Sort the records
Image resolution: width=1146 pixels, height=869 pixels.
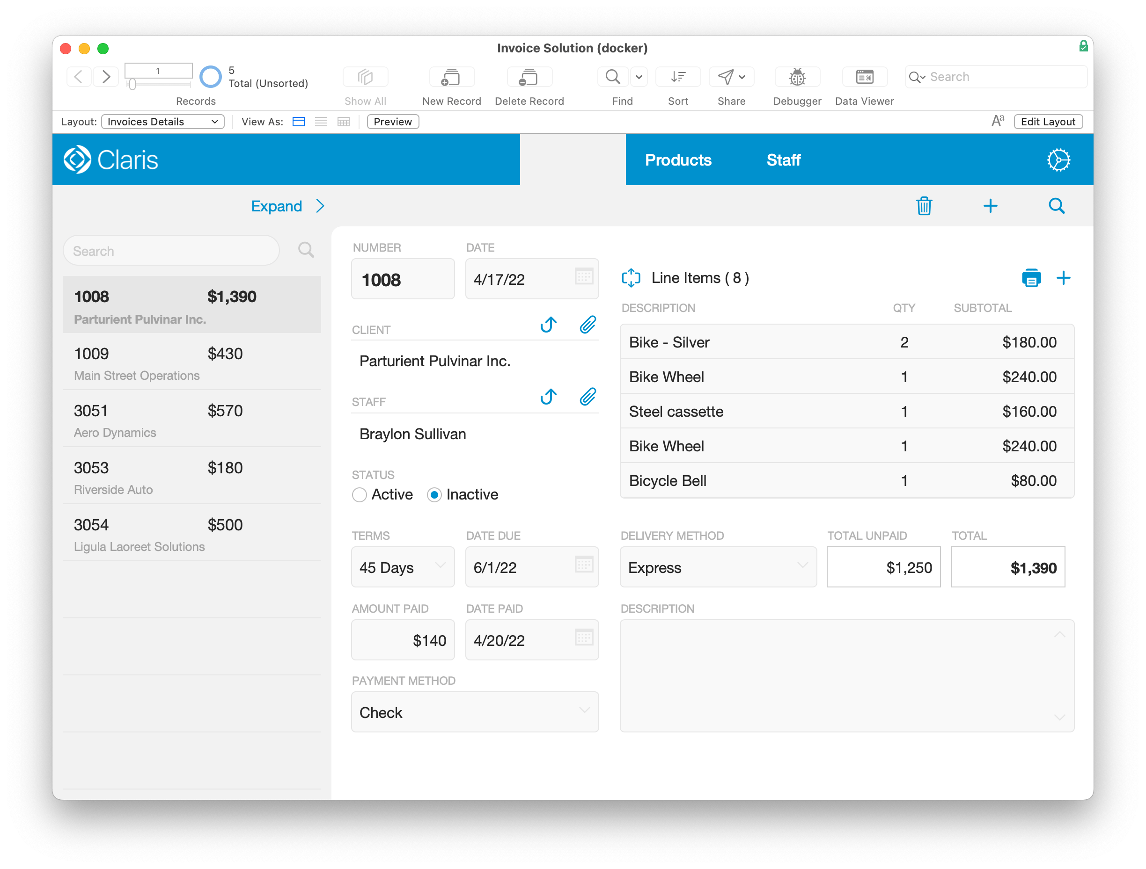pyautogui.click(x=678, y=77)
